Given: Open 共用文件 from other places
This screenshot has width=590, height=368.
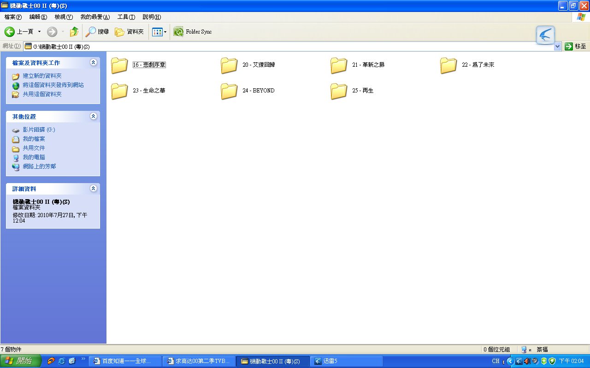Looking at the screenshot, I should point(34,148).
